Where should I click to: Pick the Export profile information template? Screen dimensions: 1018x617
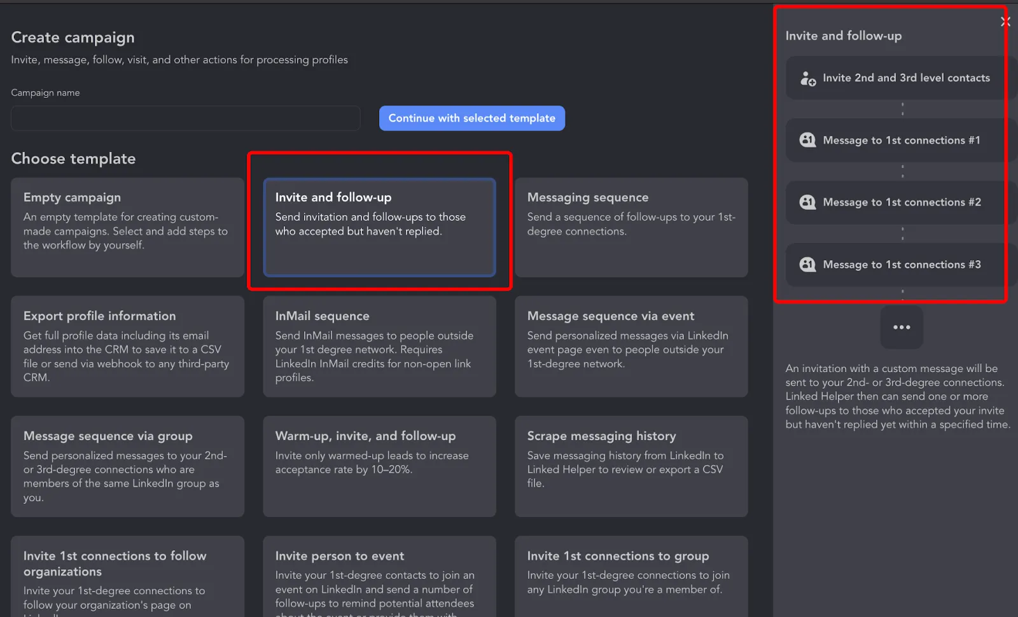pyautogui.click(x=127, y=347)
